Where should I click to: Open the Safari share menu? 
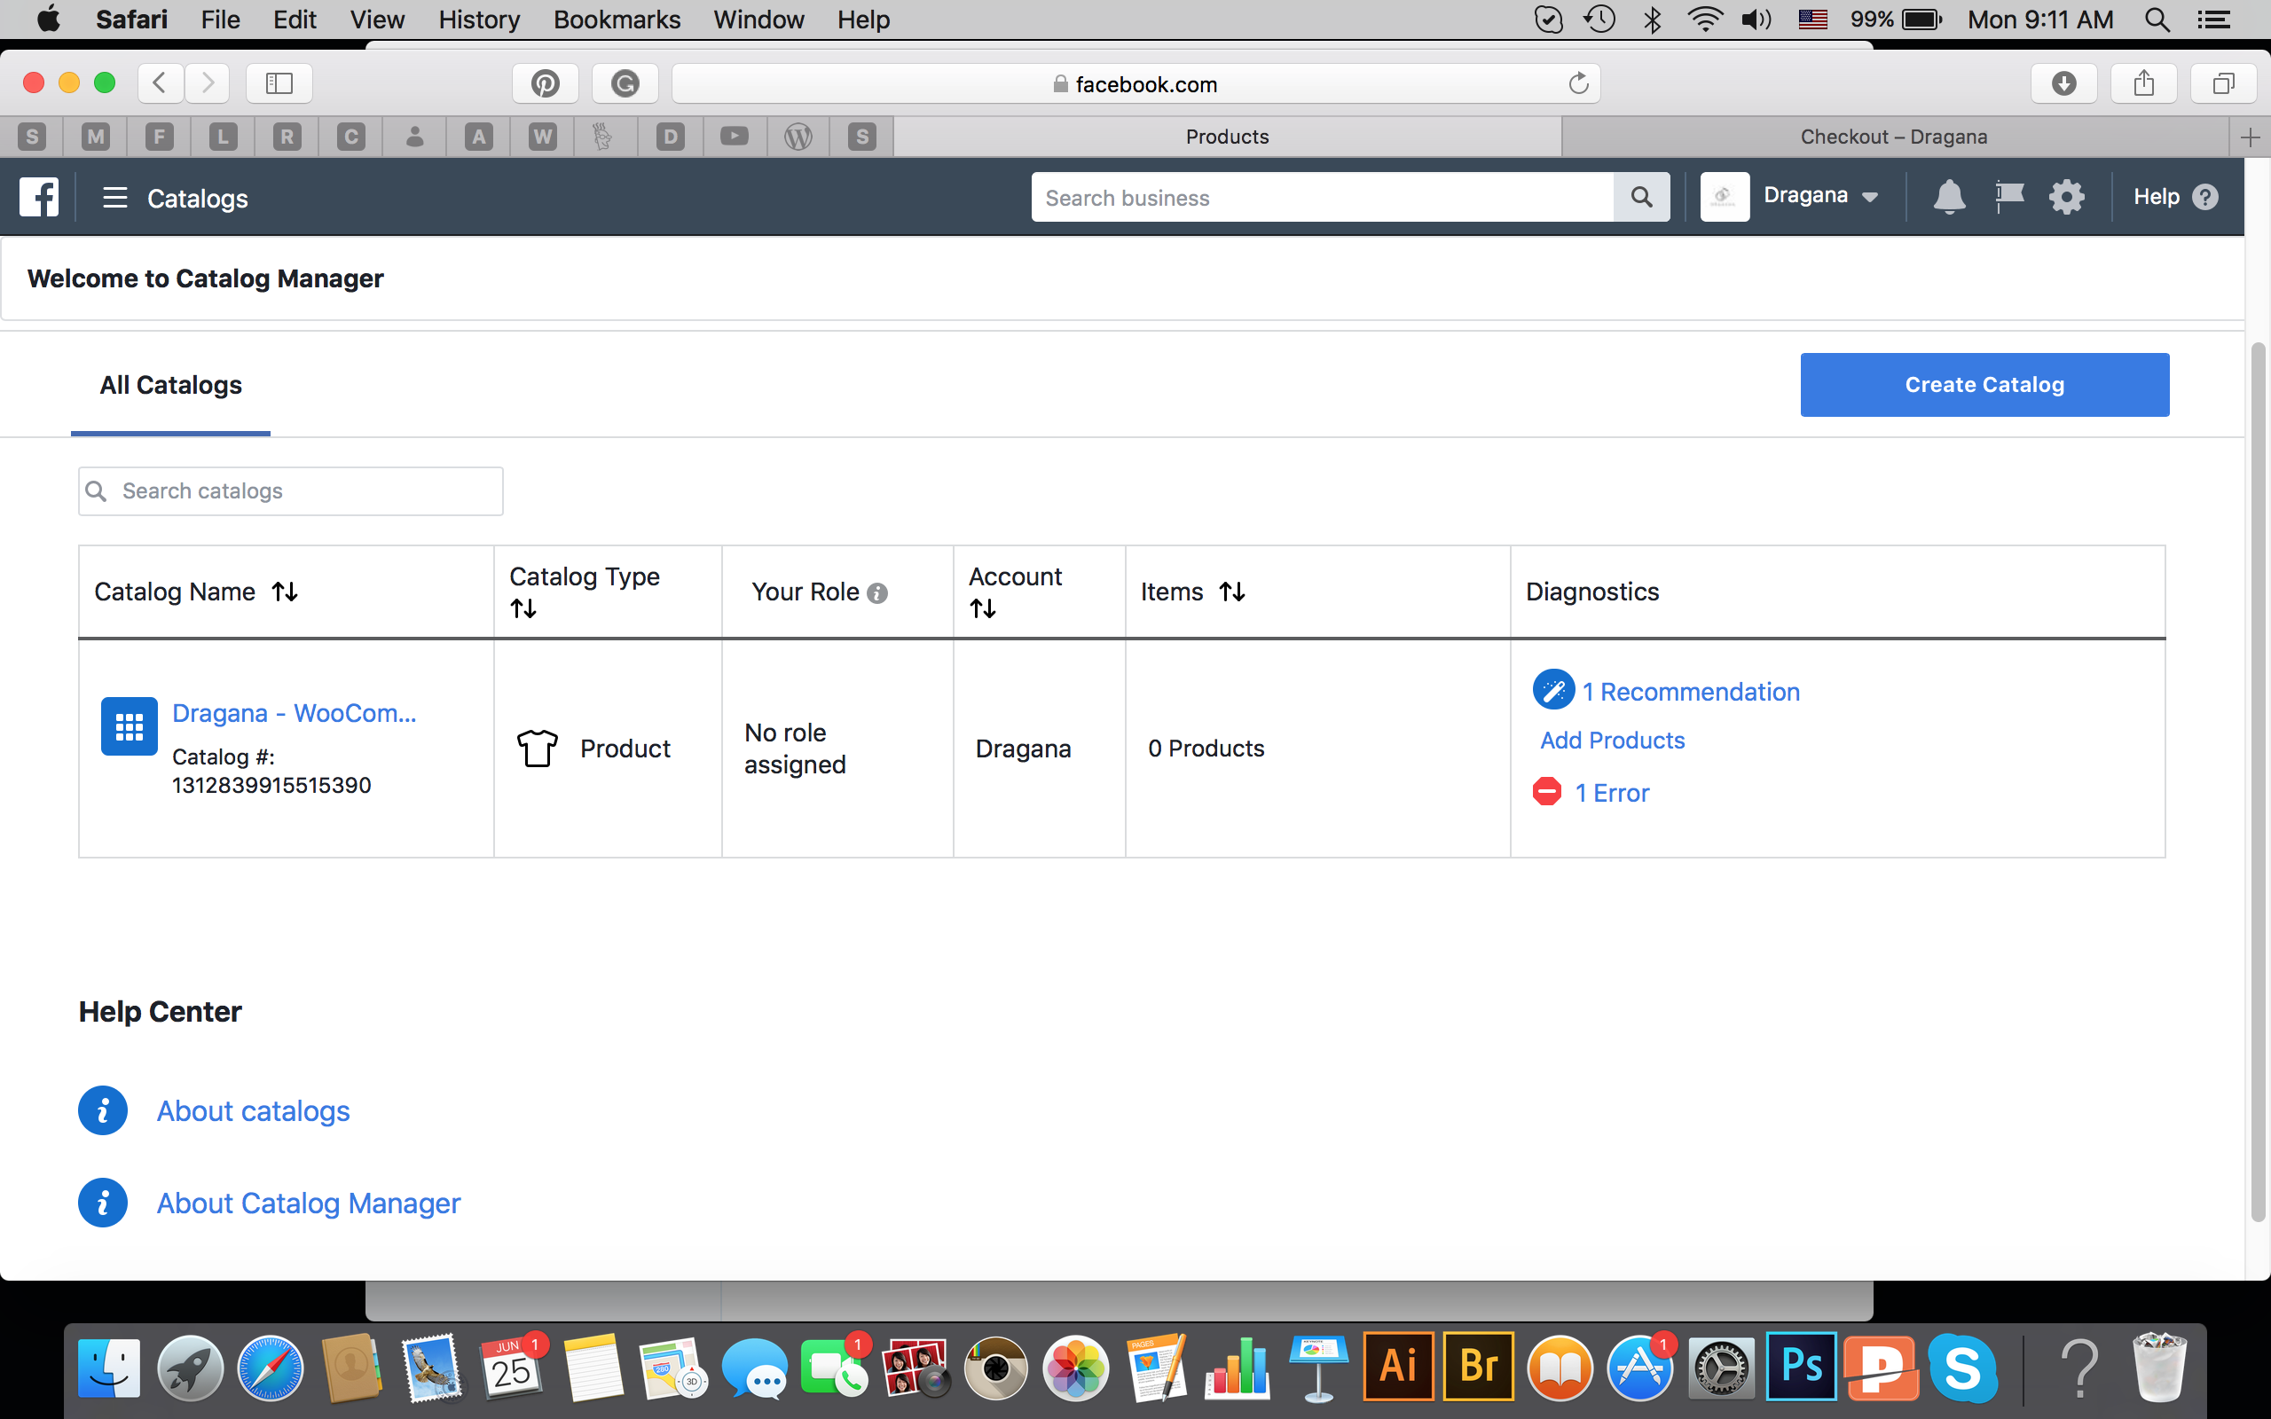2143,83
